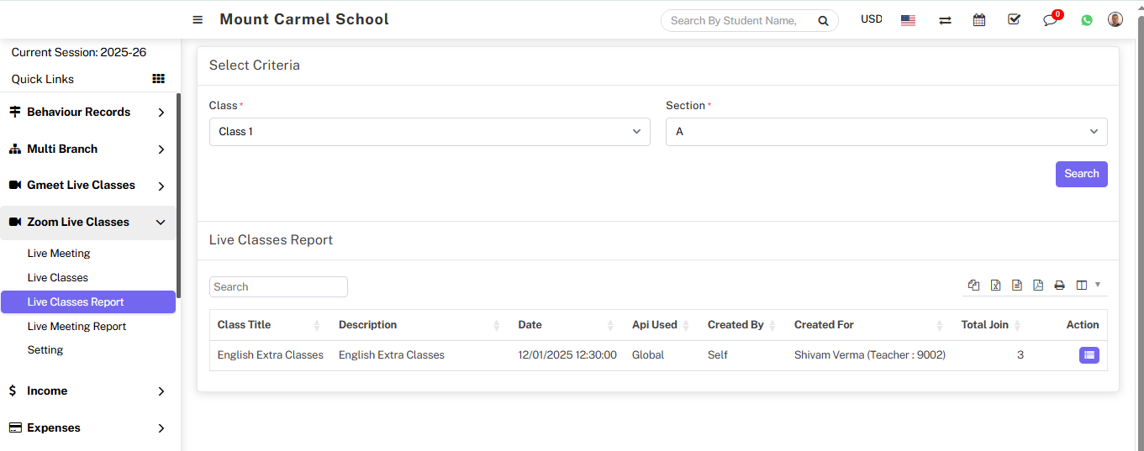Expand the Income menu chevron
1144x451 pixels.
click(161, 391)
